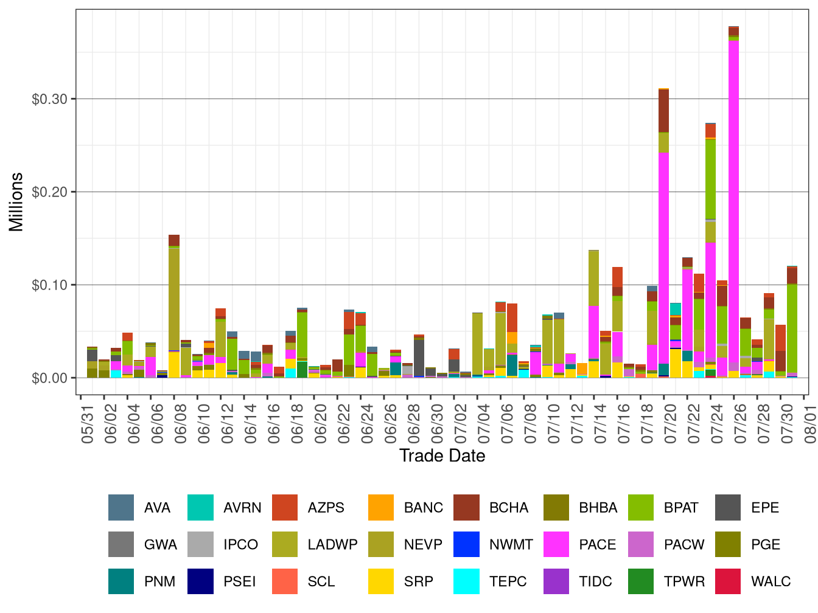Click the LADWP legend text label
Viewport: 818px width, 613px height.
tap(332, 544)
